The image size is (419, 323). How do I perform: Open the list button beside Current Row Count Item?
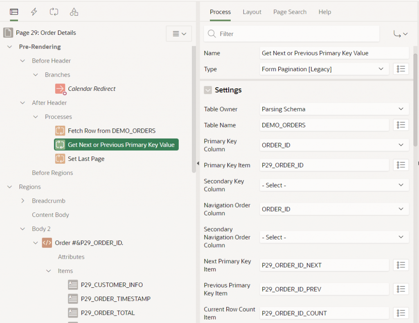[x=401, y=313]
